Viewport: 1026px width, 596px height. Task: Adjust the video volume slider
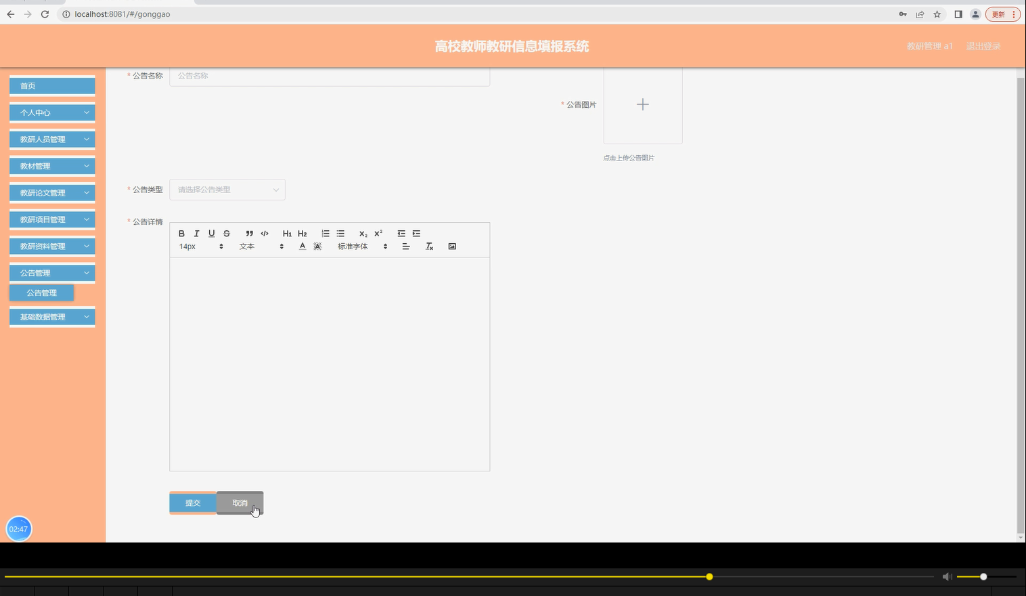[986, 577]
